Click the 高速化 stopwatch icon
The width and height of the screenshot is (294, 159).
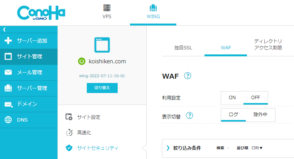[69, 132]
